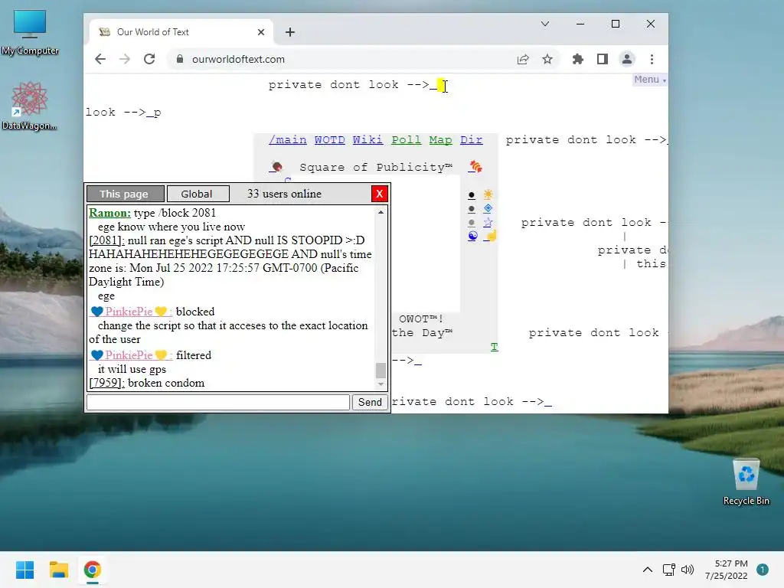
Task: Switch to This page chat tab
Action: click(125, 194)
